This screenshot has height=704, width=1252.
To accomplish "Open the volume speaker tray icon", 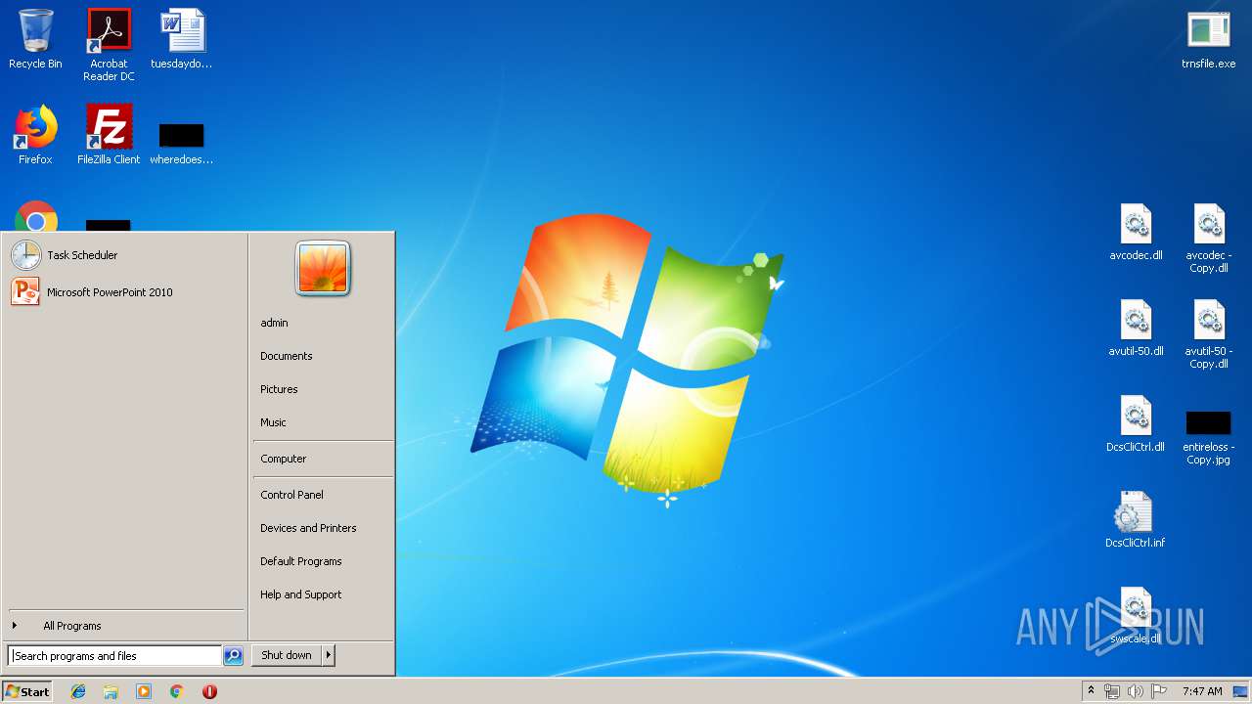I will pos(1136,691).
